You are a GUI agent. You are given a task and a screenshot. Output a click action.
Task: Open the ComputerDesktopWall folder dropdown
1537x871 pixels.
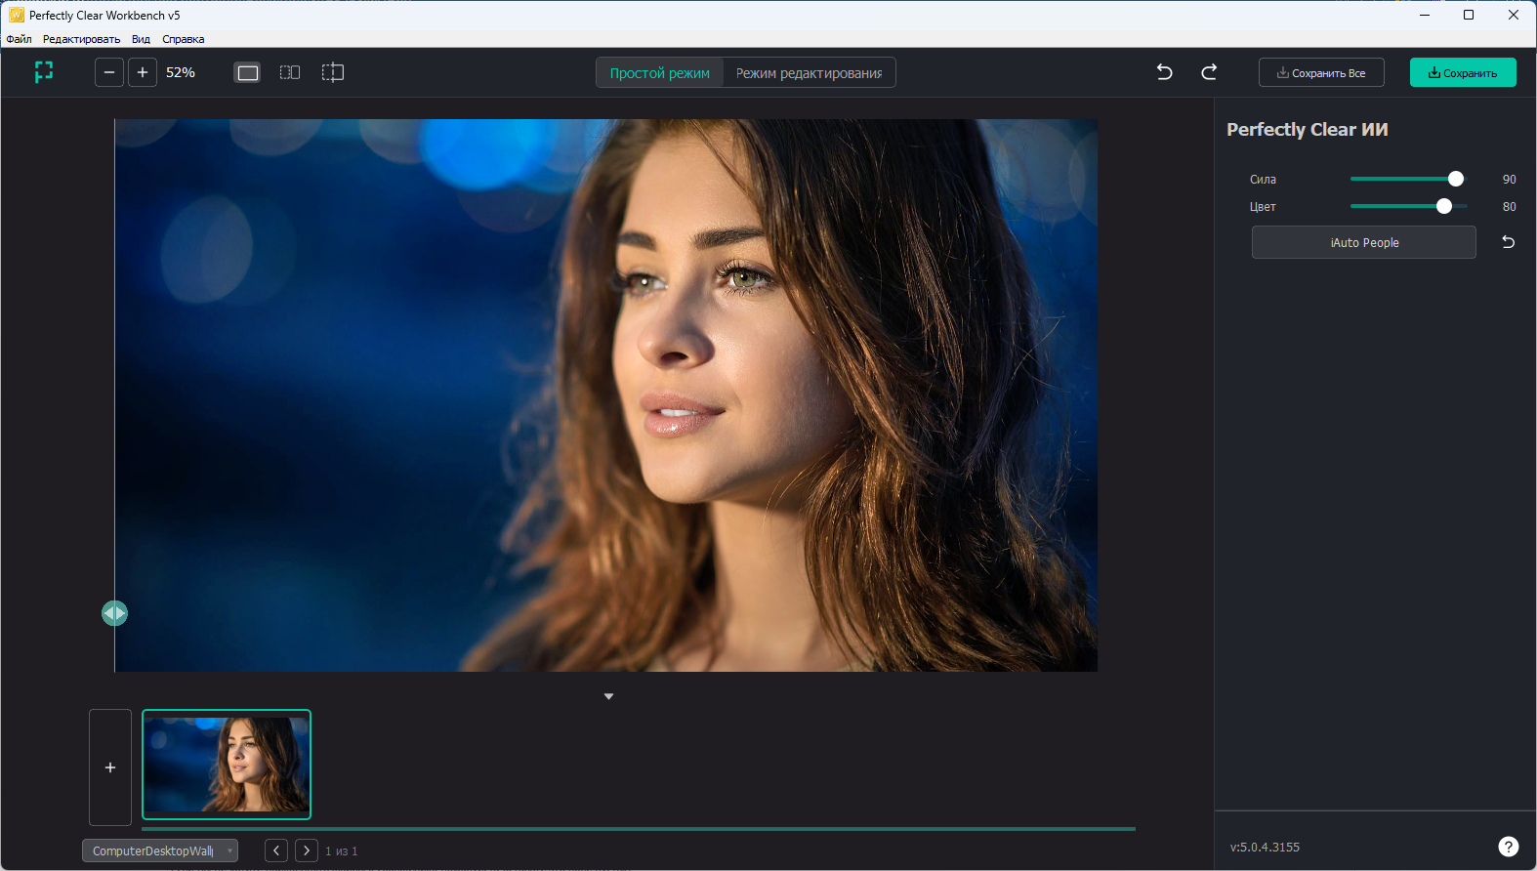(160, 850)
